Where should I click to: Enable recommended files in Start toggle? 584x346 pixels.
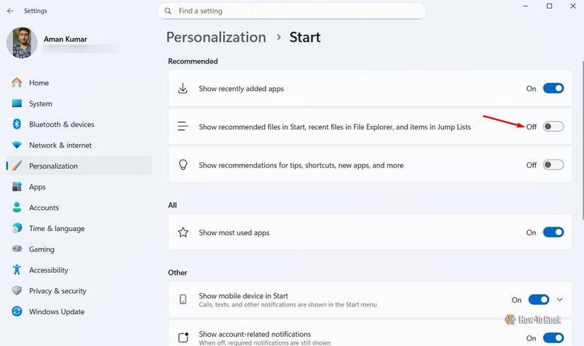click(x=553, y=126)
